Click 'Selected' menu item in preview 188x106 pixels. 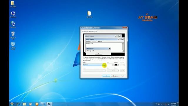100,41
